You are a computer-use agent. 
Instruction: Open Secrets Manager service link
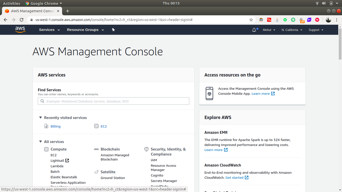164,181
